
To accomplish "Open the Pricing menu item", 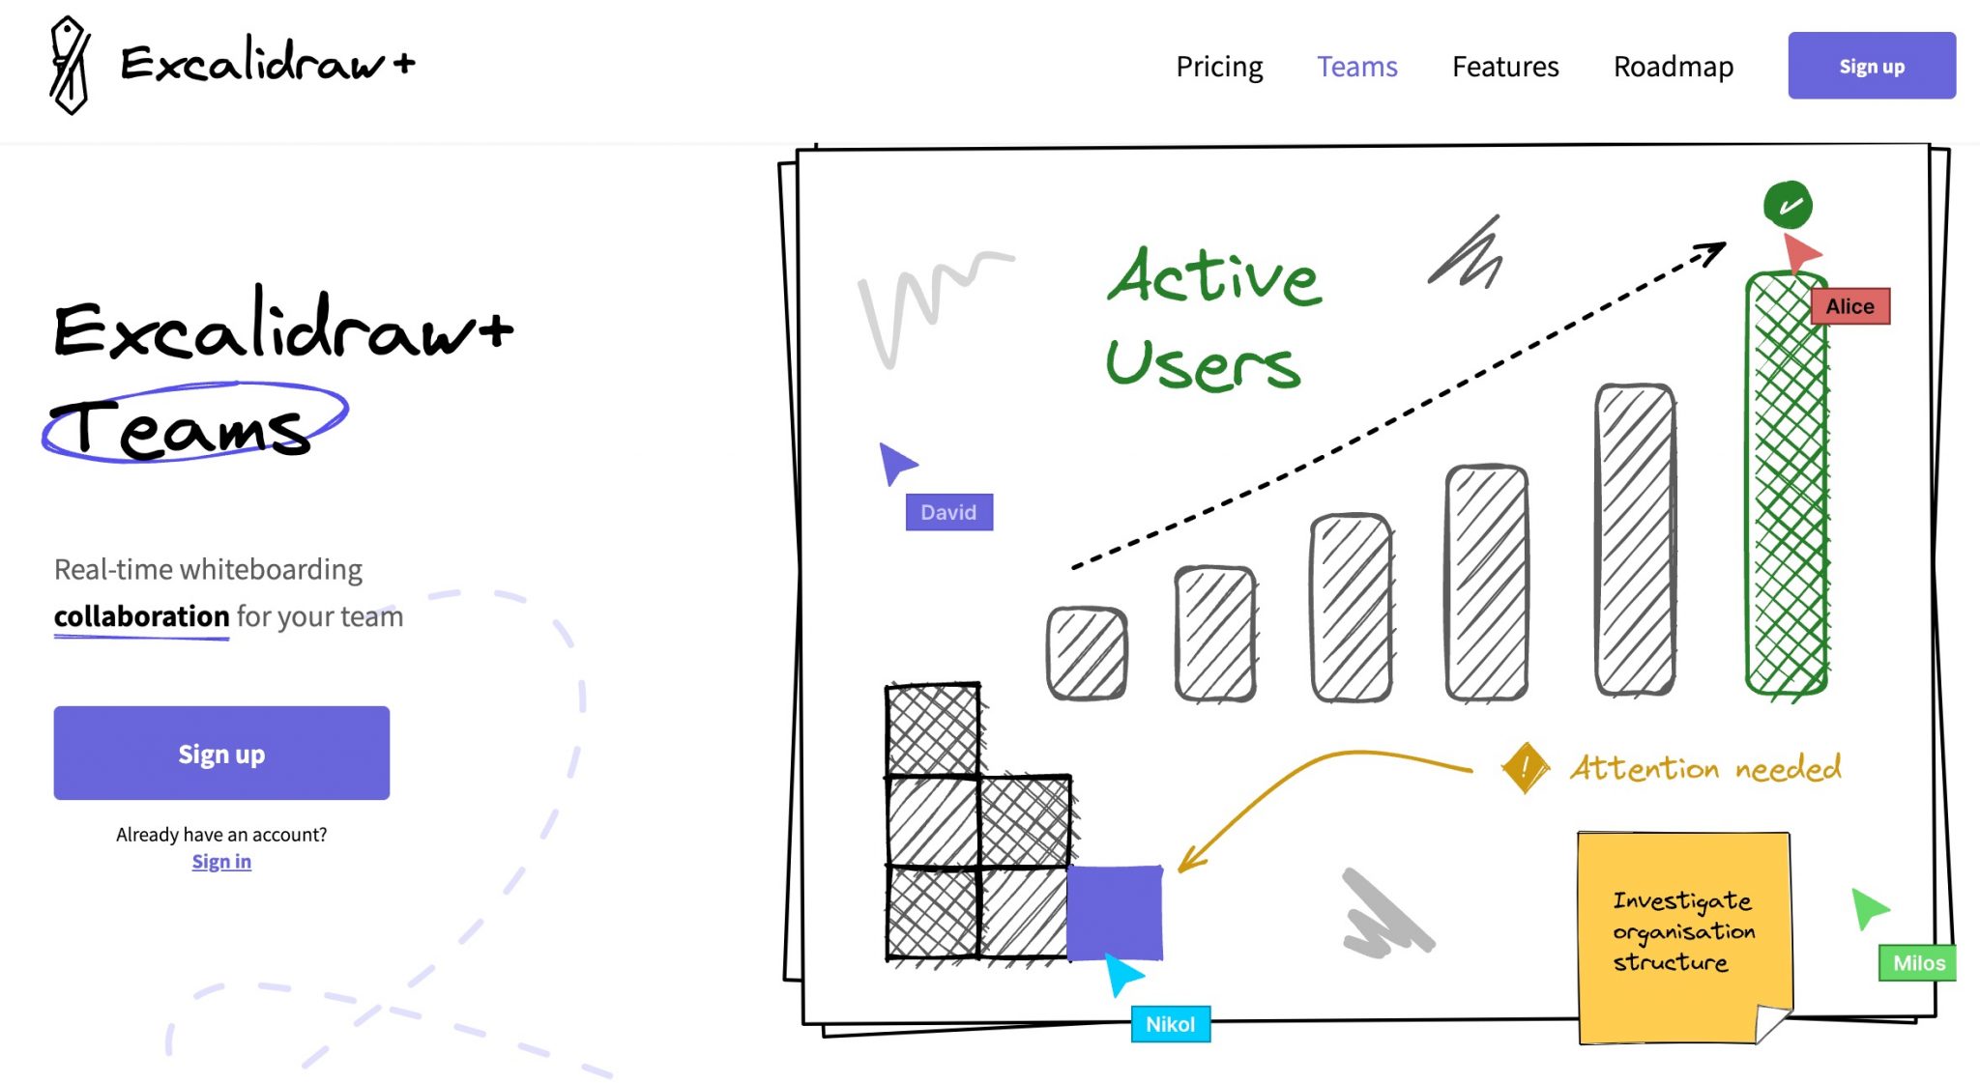I will 1219,66.
